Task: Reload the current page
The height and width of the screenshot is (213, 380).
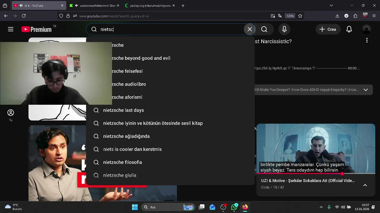Action: point(24,16)
